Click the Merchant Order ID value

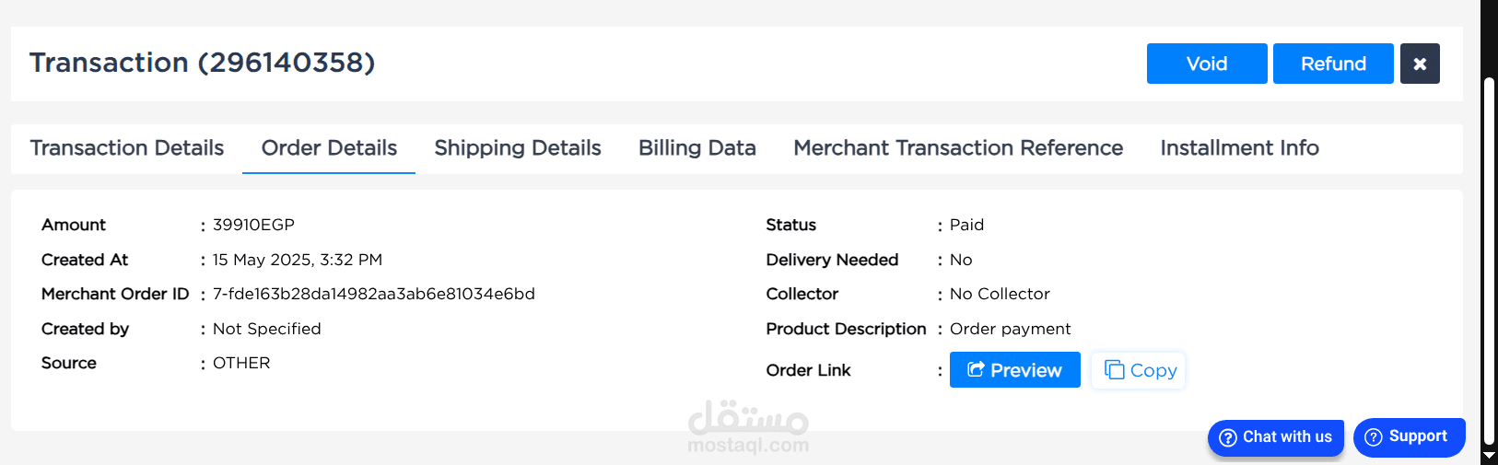click(374, 294)
